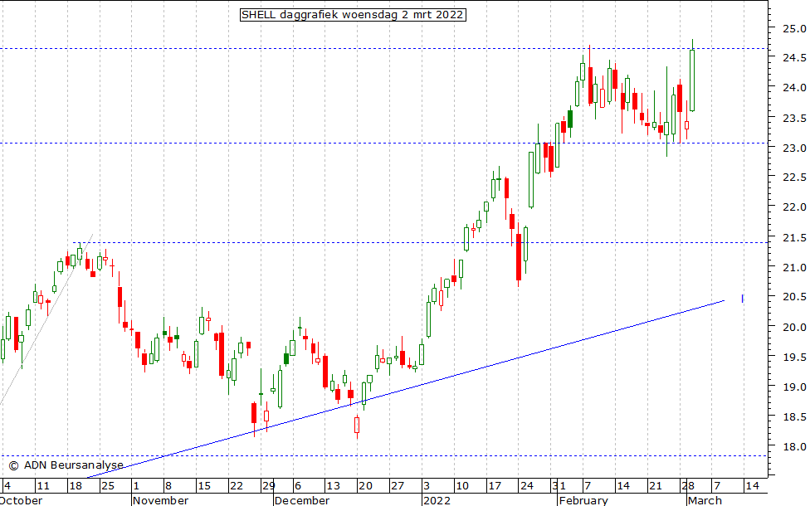Click the '2022' year label
The height and width of the screenshot is (506, 810).
437,500
